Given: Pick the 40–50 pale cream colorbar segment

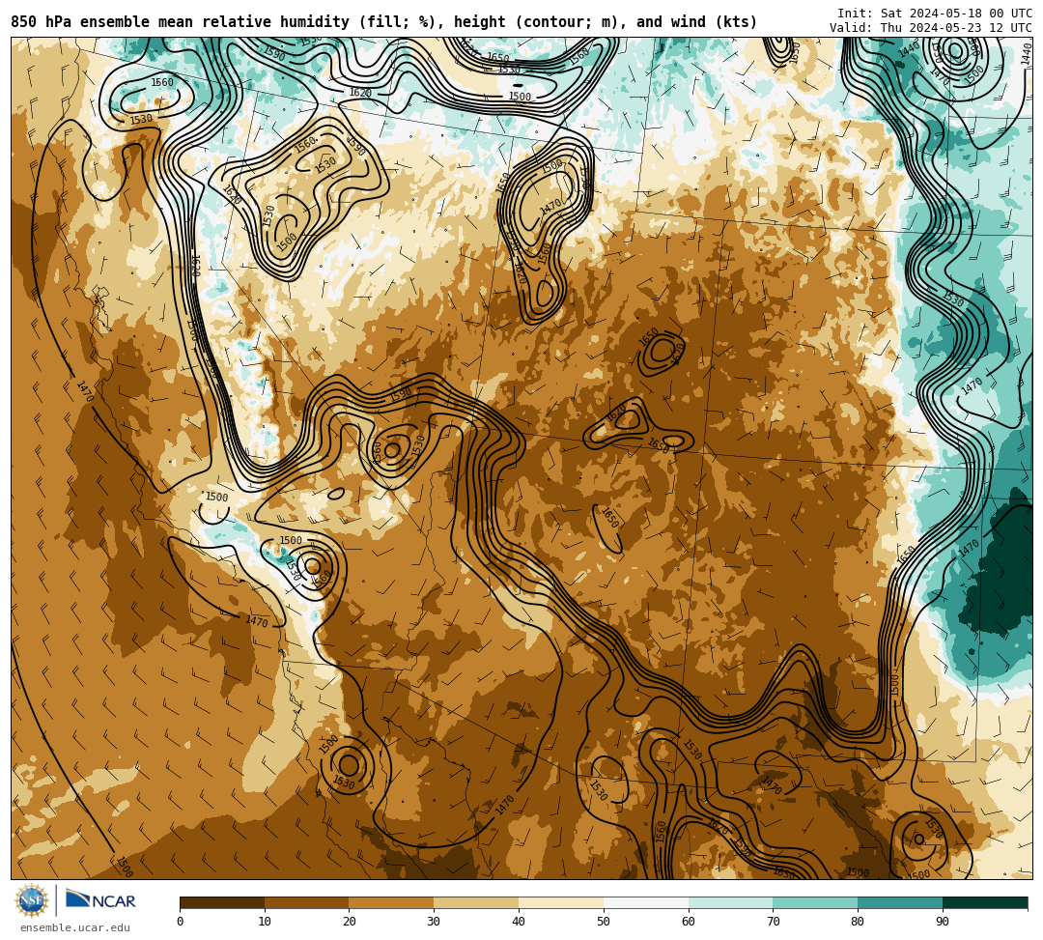Looking at the screenshot, I should (x=561, y=902).
